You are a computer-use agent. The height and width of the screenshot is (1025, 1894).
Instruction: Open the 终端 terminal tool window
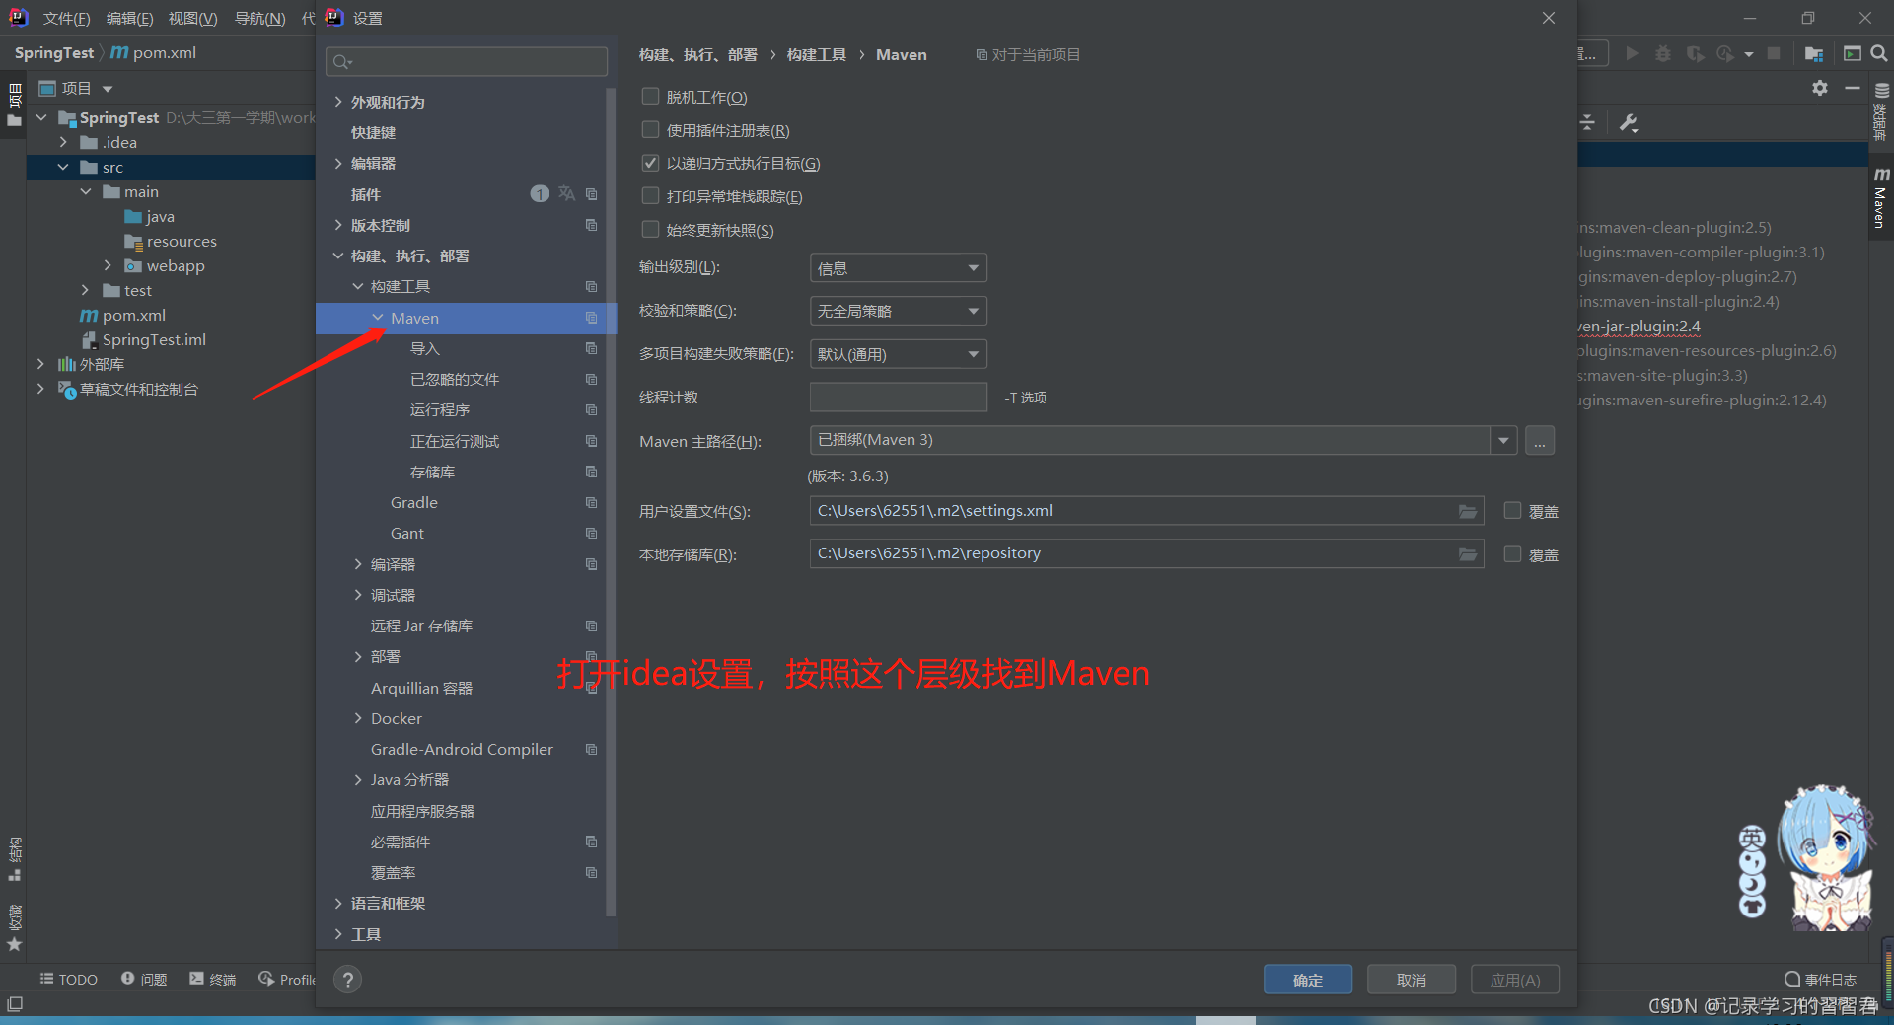pyautogui.click(x=213, y=979)
